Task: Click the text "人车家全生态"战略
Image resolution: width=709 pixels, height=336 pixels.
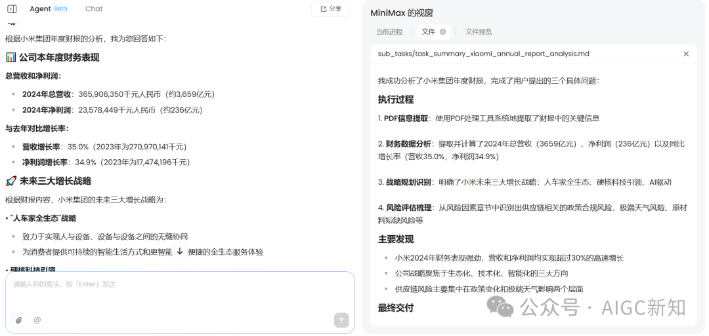Action: [43, 218]
